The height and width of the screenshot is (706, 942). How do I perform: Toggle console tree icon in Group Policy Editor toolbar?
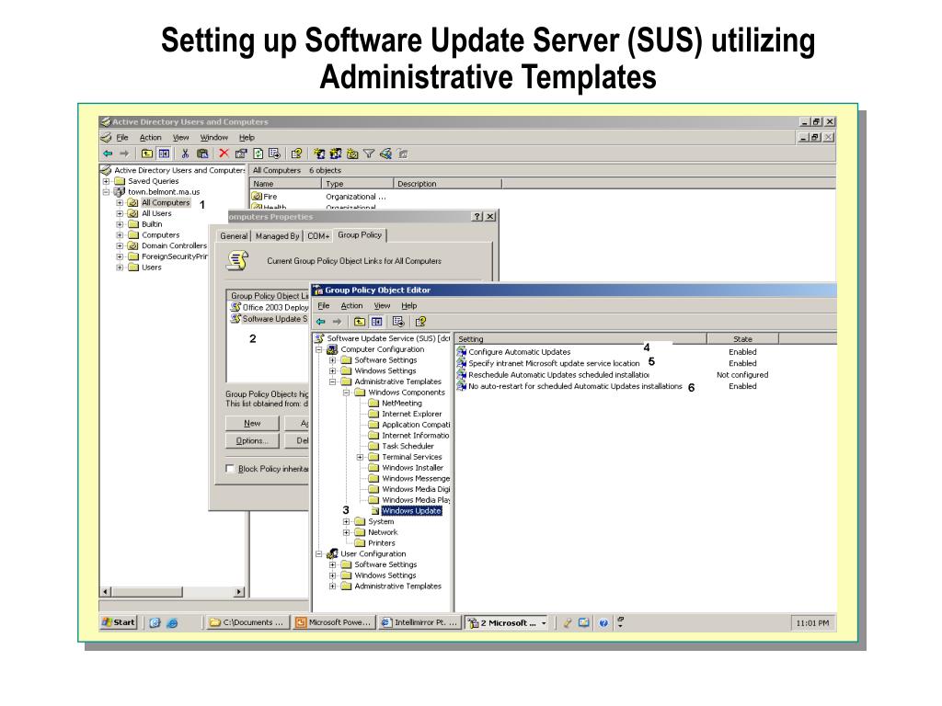click(376, 322)
